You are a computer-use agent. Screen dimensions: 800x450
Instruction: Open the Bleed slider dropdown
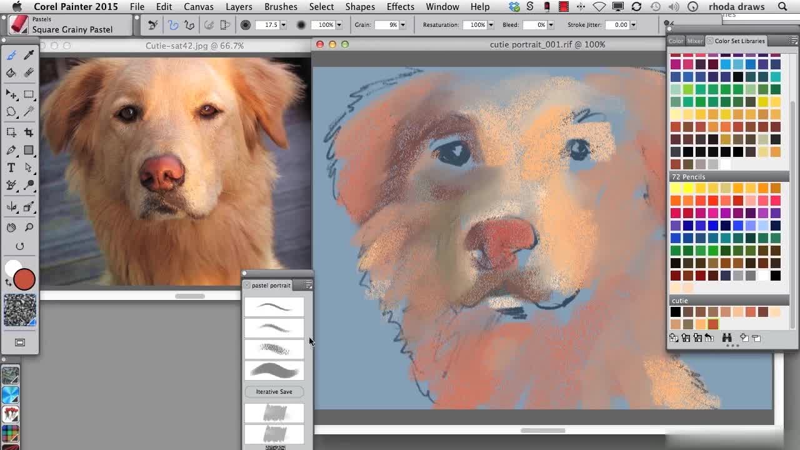pos(551,25)
